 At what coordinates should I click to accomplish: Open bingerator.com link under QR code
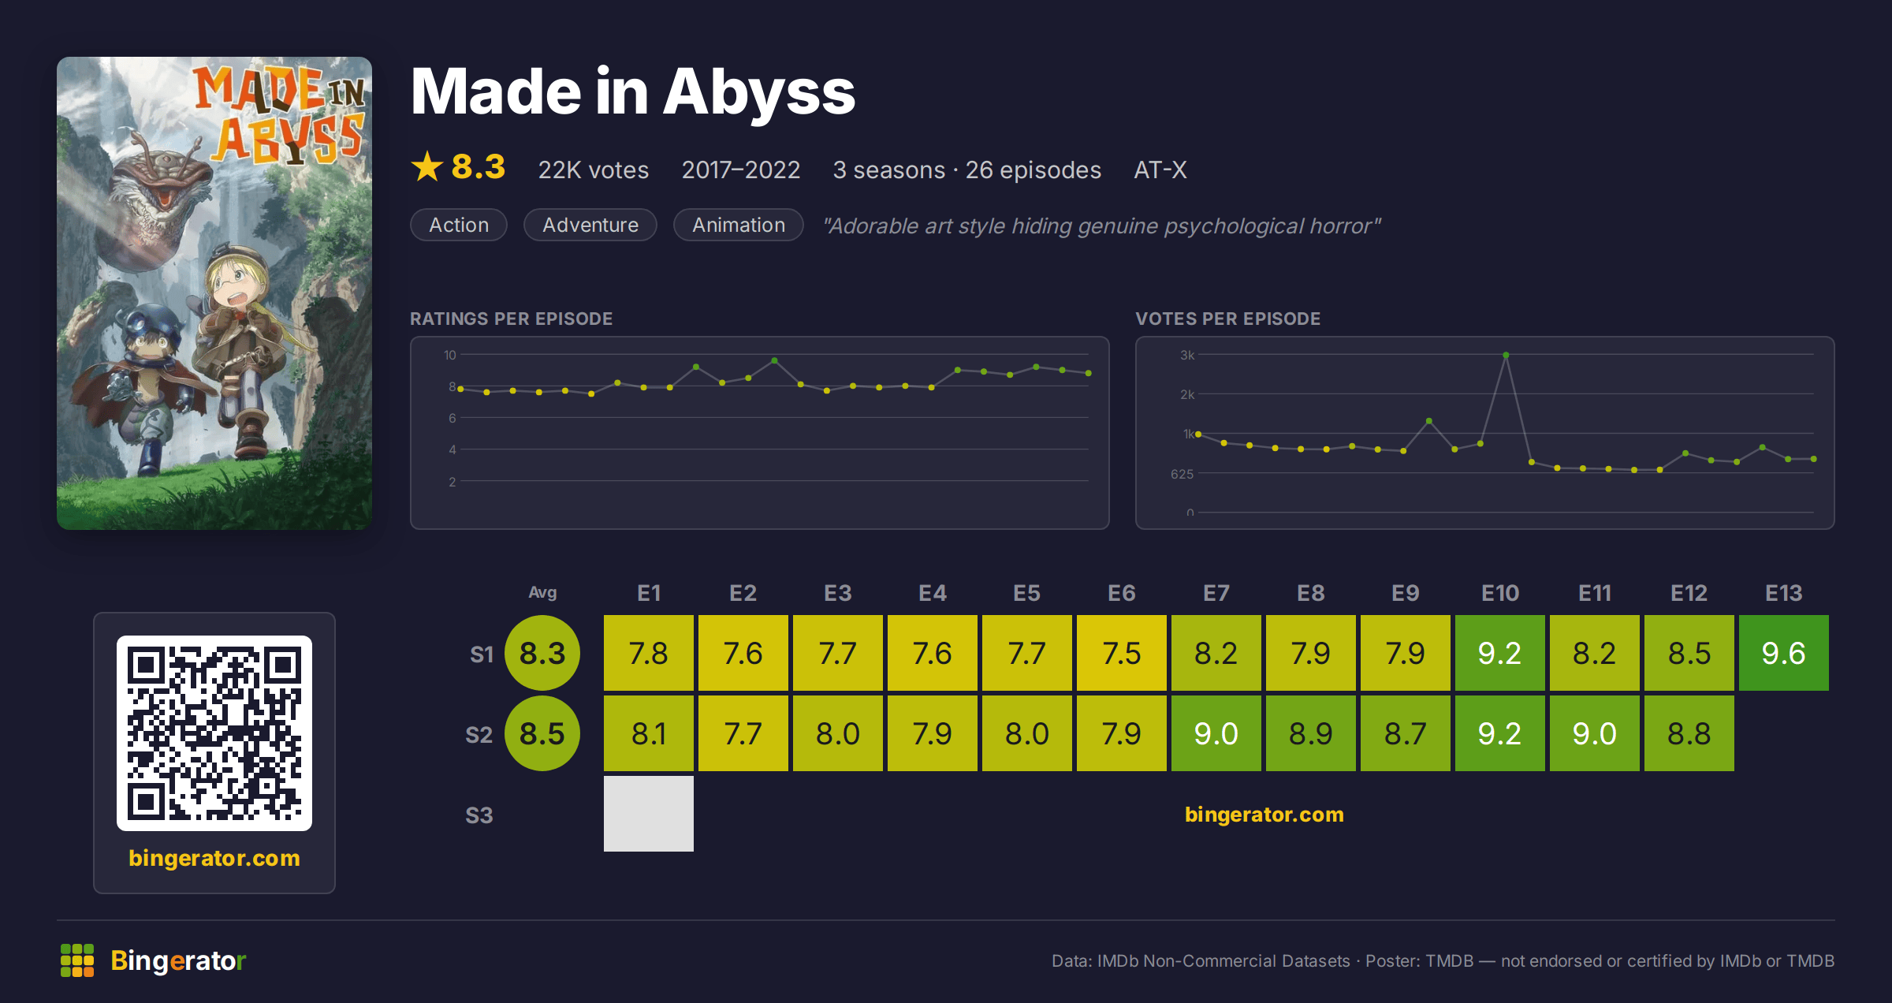point(214,858)
